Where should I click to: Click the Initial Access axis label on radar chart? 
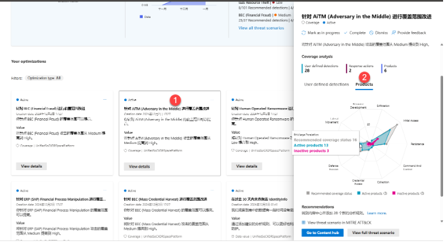[x=410, y=121]
